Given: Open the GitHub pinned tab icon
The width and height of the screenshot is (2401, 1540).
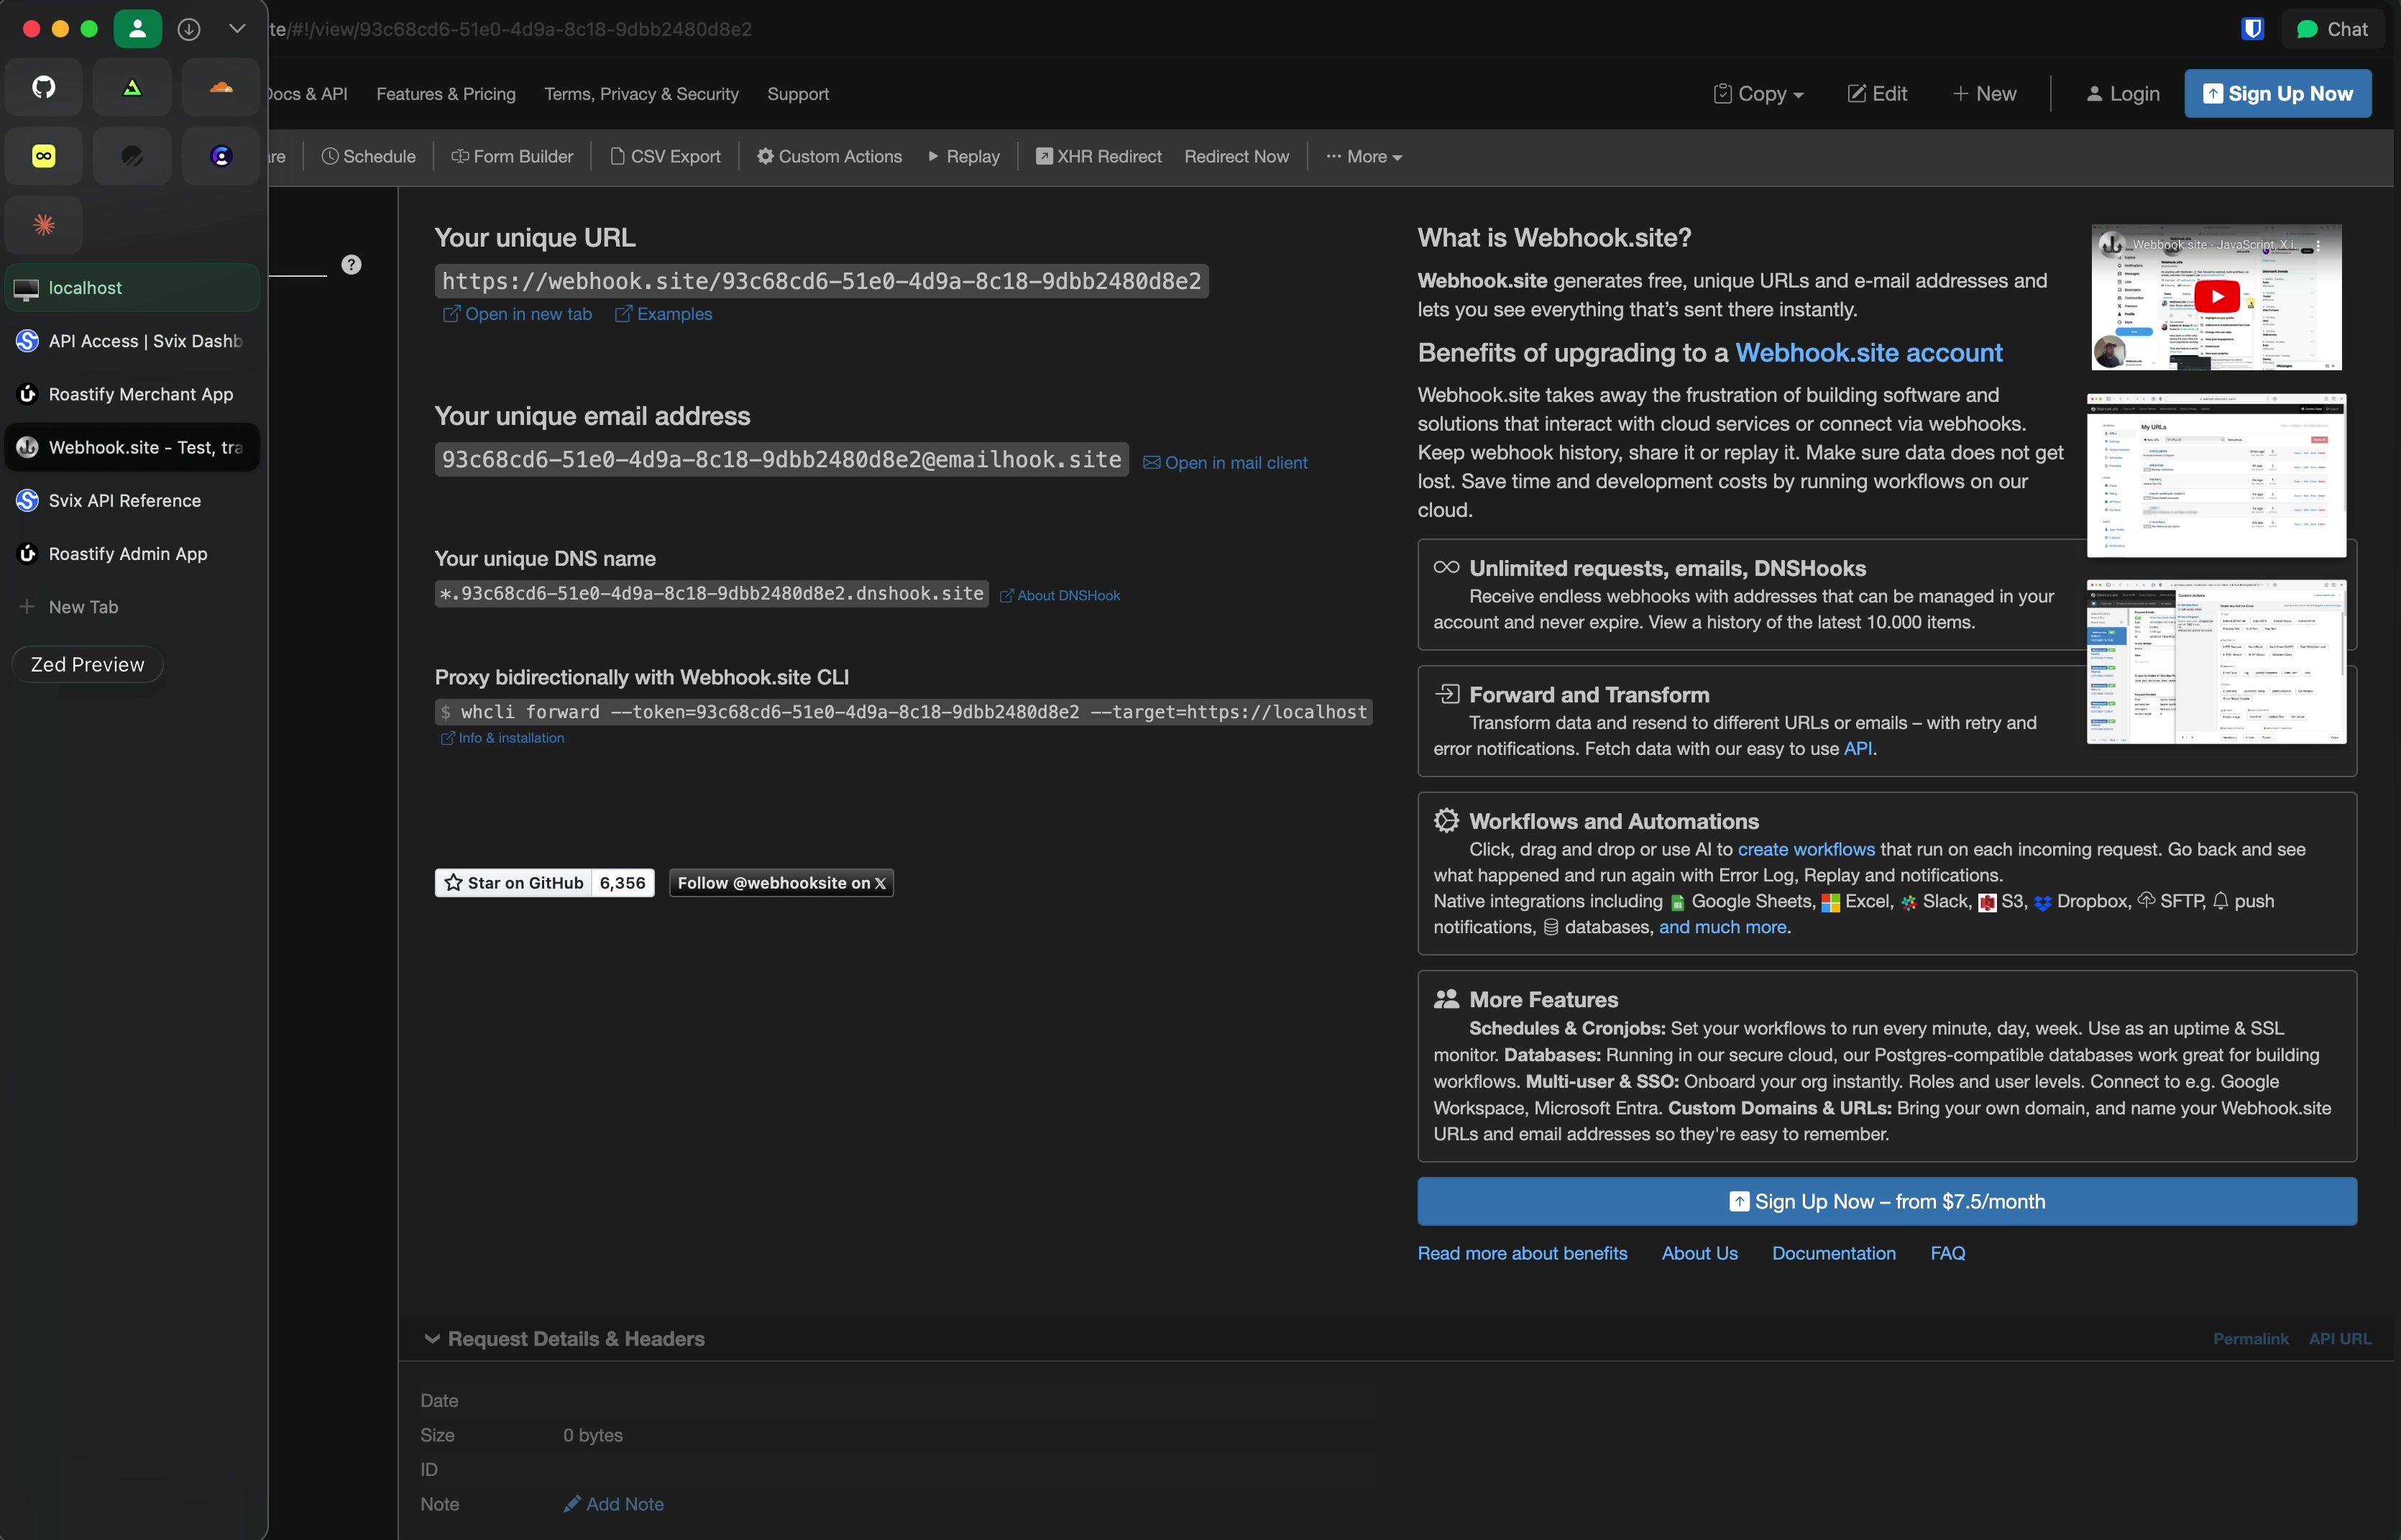Looking at the screenshot, I should tap(43, 87).
